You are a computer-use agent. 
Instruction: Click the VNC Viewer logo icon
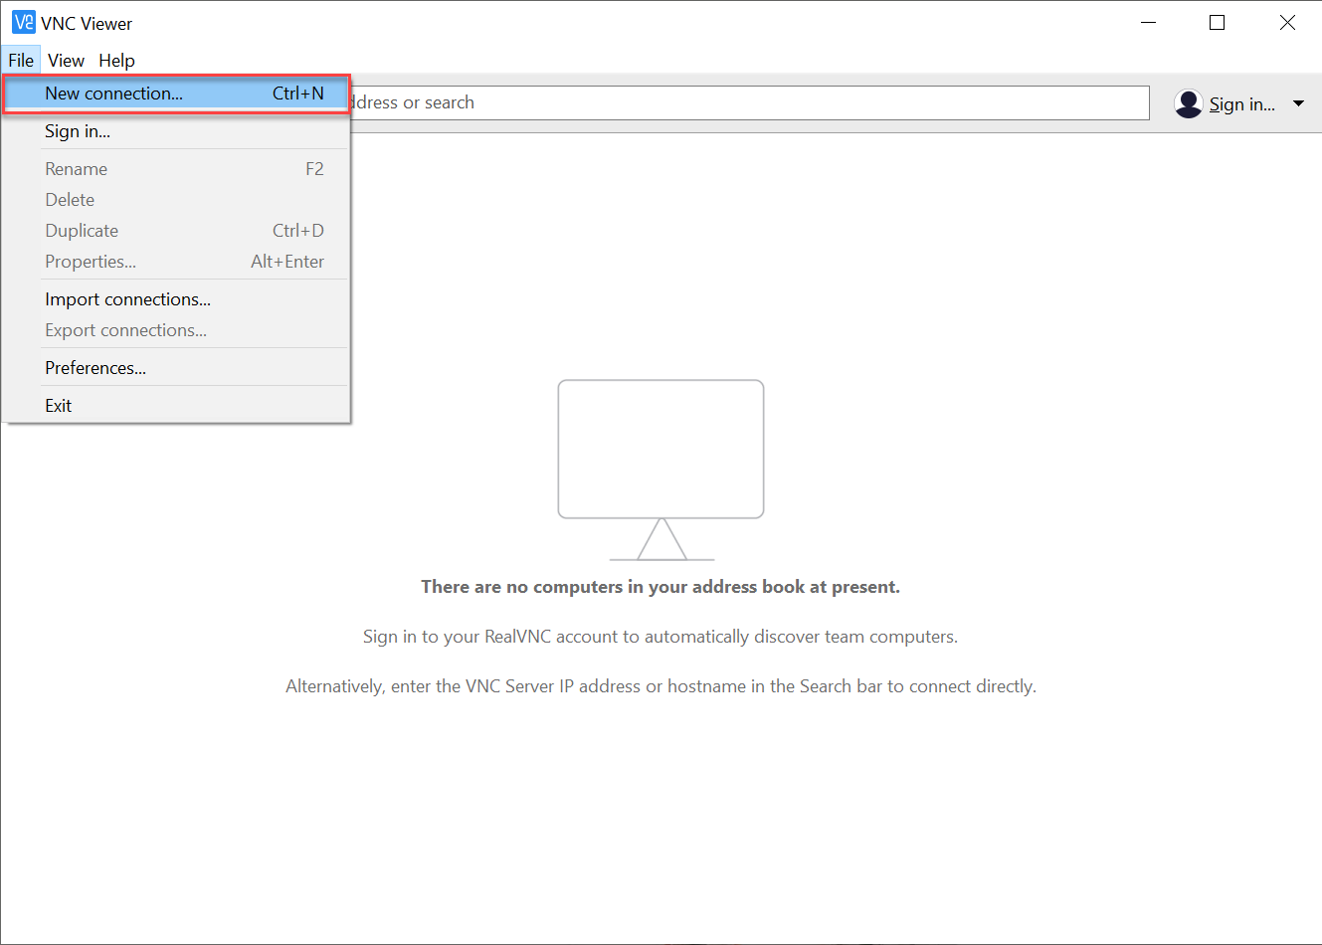(23, 22)
